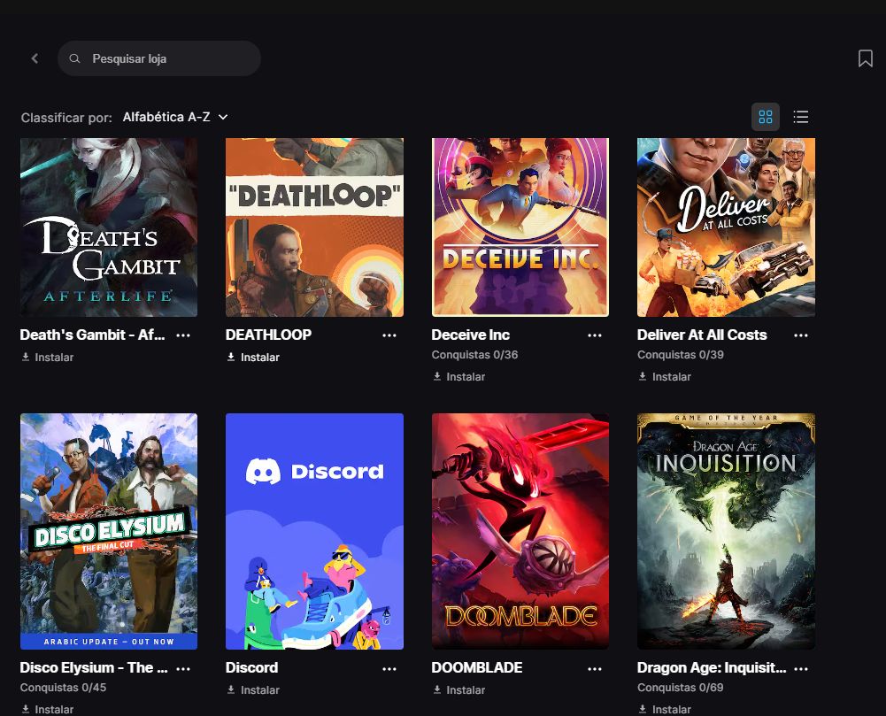This screenshot has width=886, height=716.
Task: Open Discord cover art
Action: pos(315,531)
